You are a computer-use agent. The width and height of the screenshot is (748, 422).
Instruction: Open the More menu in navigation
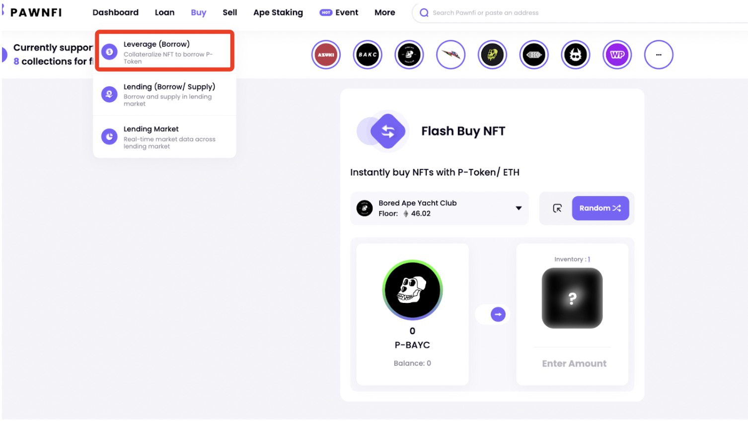(x=384, y=12)
